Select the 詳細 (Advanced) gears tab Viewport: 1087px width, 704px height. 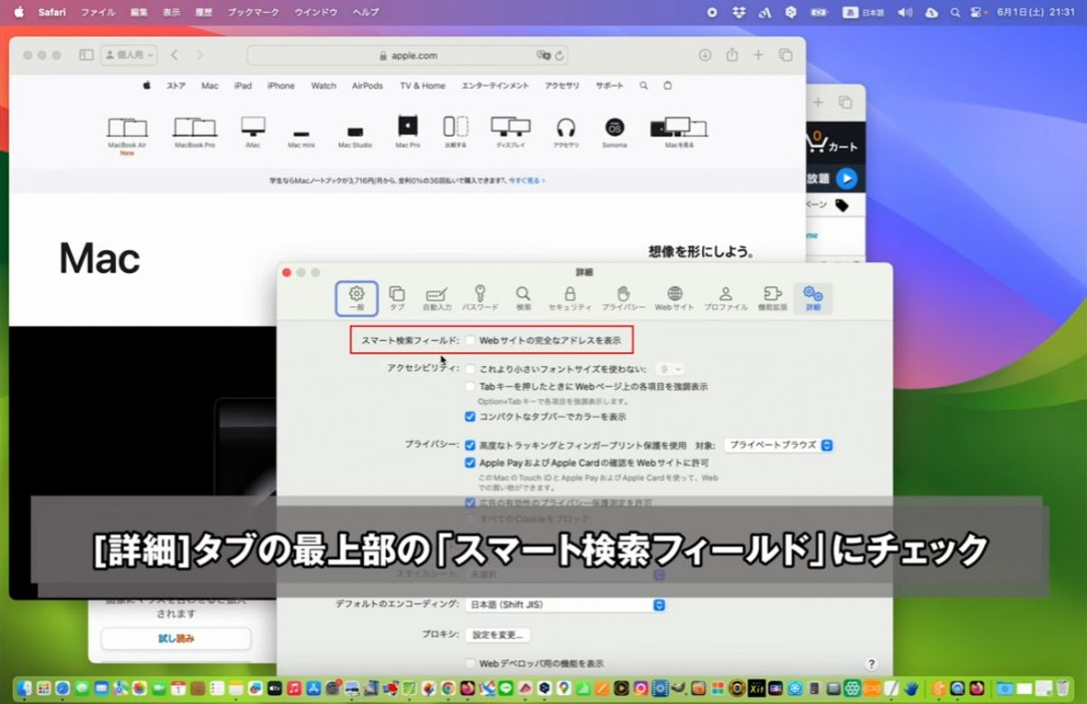813,298
